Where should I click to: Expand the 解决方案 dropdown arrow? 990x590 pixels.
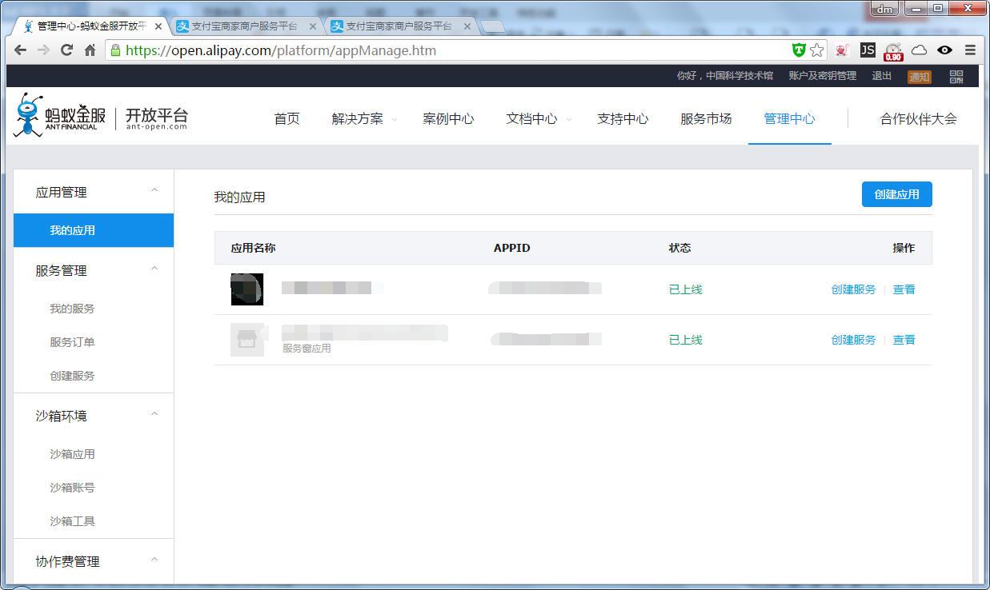pos(394,120)
